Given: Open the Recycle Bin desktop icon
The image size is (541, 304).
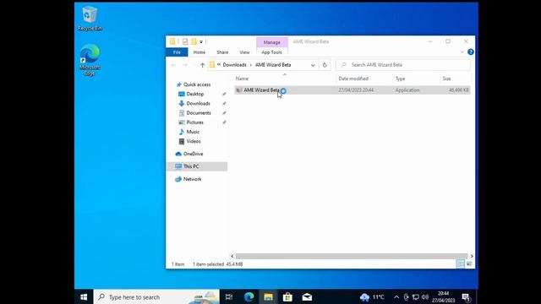Looking at the screenshot, I should click(x=90, y=19).
